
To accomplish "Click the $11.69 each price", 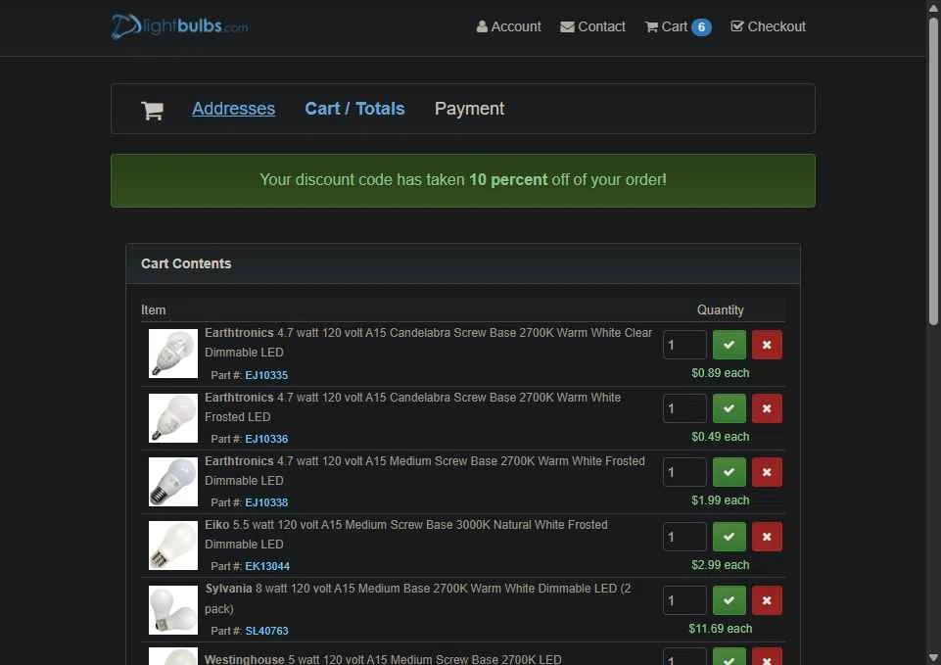I will coord(720,629).
